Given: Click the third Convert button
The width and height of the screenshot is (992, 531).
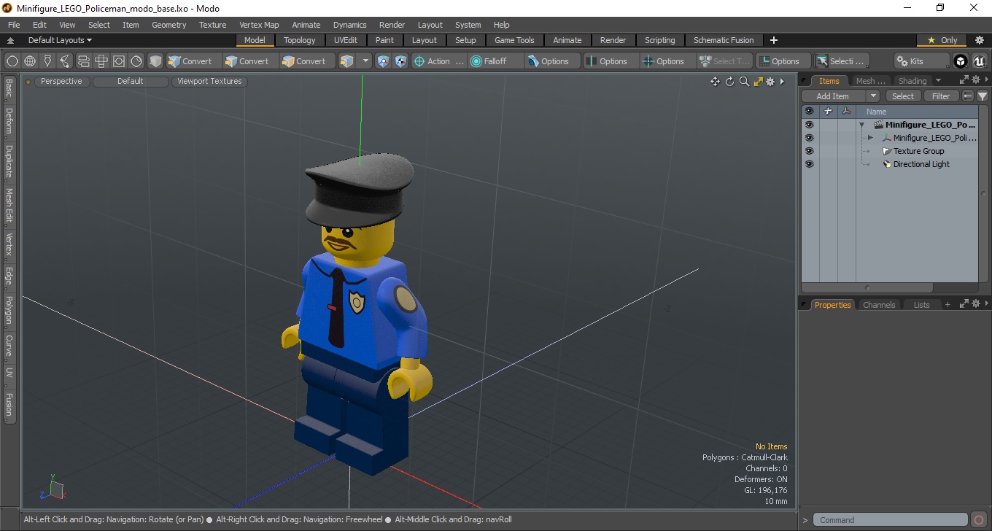Looking at the screenshot, I should [x=307, y=61].
